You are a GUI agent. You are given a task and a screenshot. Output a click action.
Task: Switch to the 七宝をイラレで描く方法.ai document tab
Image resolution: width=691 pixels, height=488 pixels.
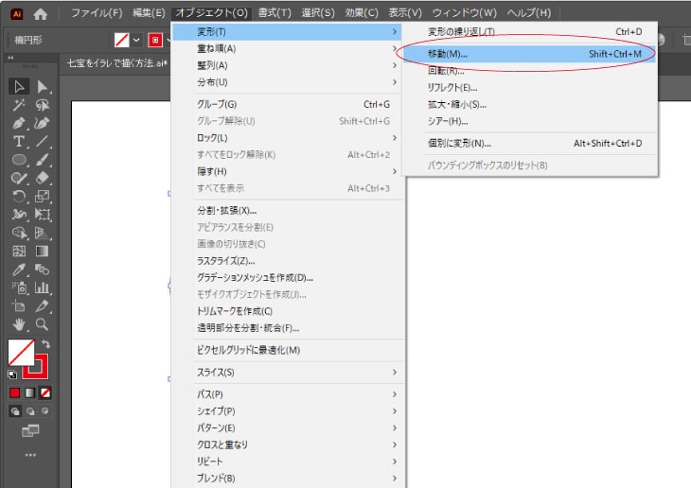pos(114,63)
